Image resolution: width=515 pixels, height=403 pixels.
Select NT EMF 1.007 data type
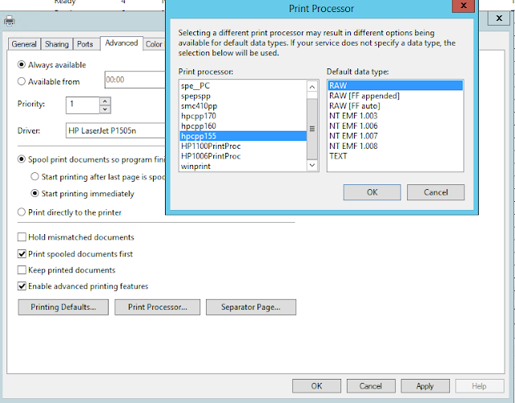click(x=395, y=136)
